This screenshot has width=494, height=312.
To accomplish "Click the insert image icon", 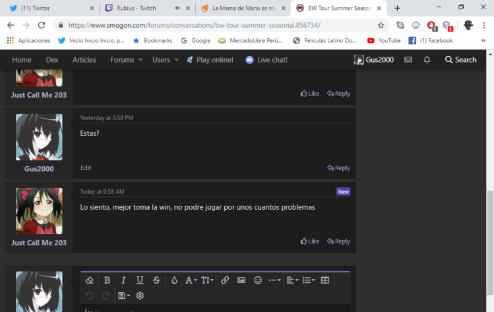I will 241,280.
